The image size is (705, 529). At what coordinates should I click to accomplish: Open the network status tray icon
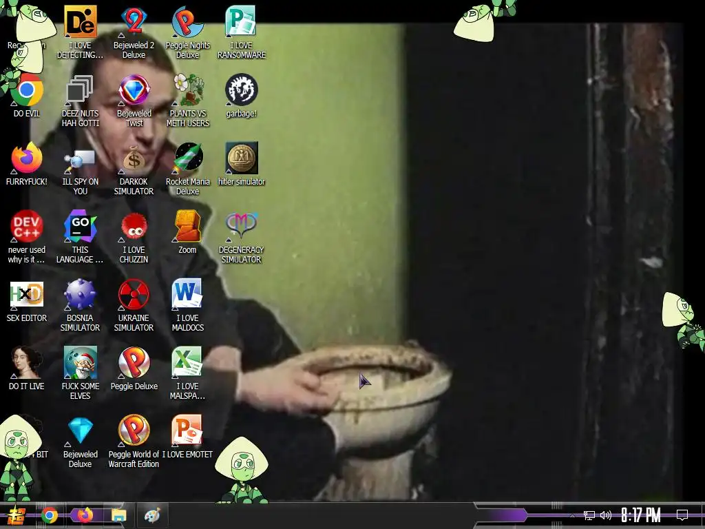click(x=589, y=515)
